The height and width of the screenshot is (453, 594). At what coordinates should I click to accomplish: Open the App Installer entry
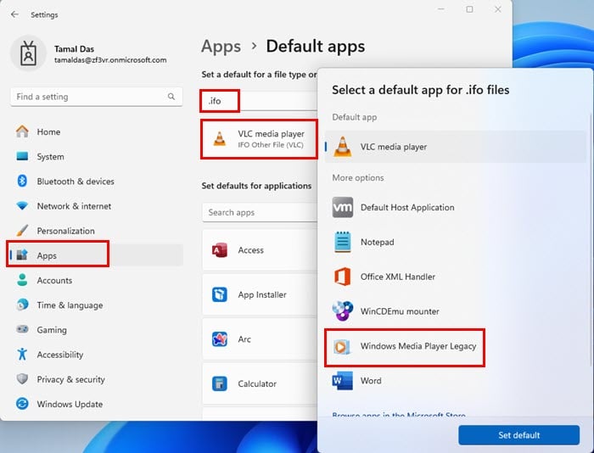click(260, 294)
